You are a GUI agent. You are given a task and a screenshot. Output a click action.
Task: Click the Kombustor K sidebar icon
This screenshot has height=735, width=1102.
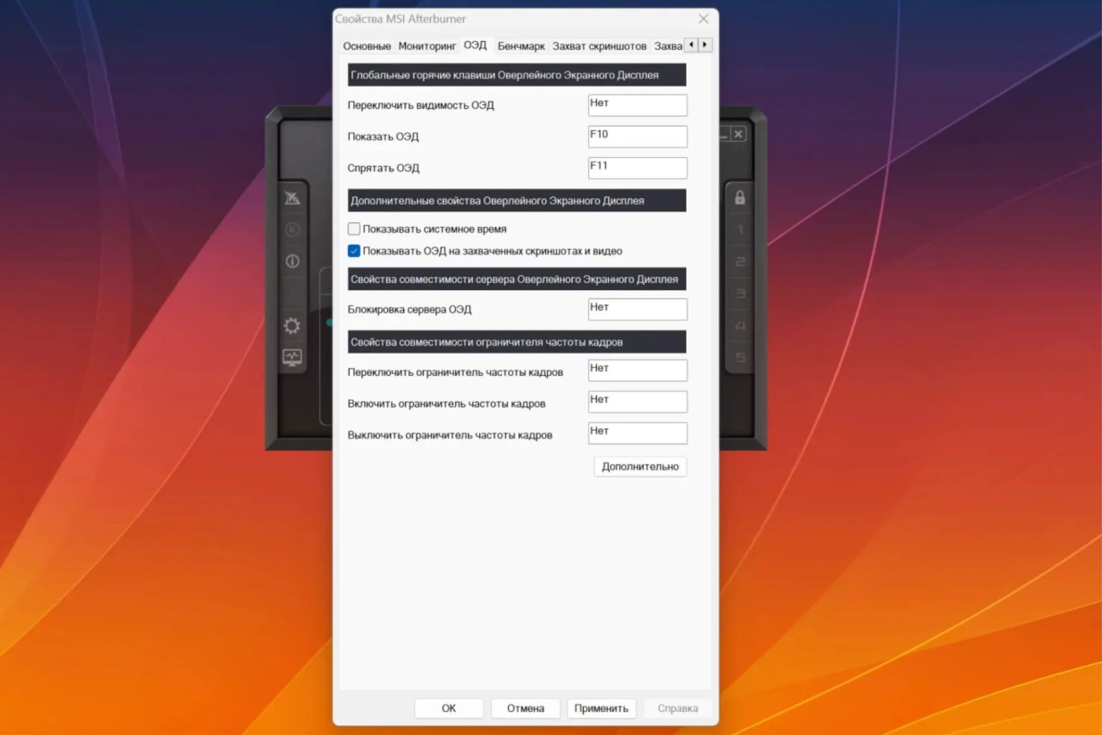pos(292,229)
